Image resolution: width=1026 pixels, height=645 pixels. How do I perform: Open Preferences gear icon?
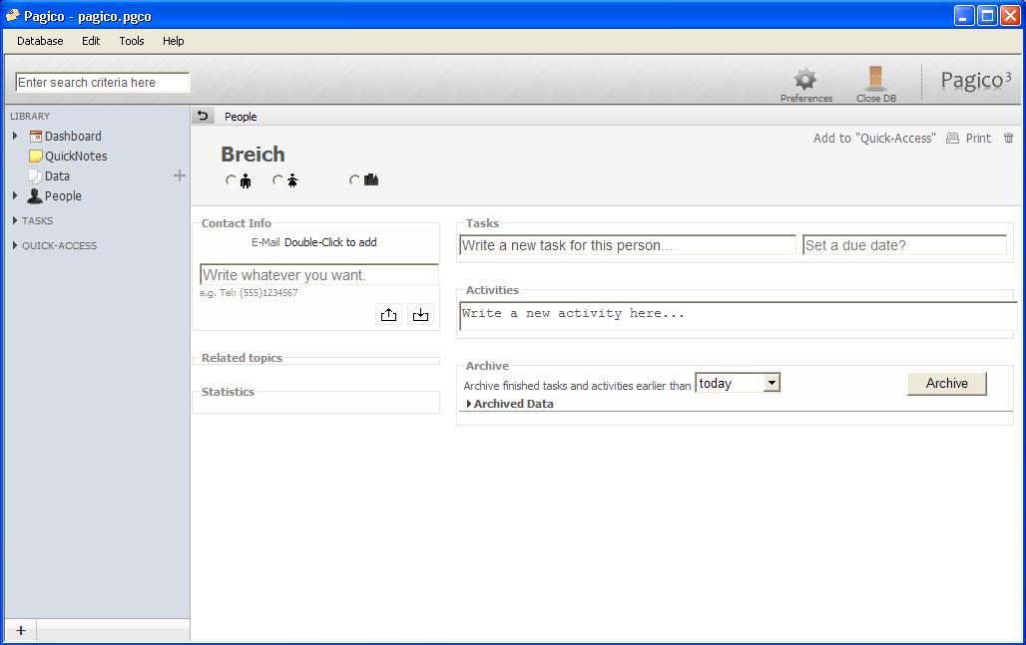(805, 79)
